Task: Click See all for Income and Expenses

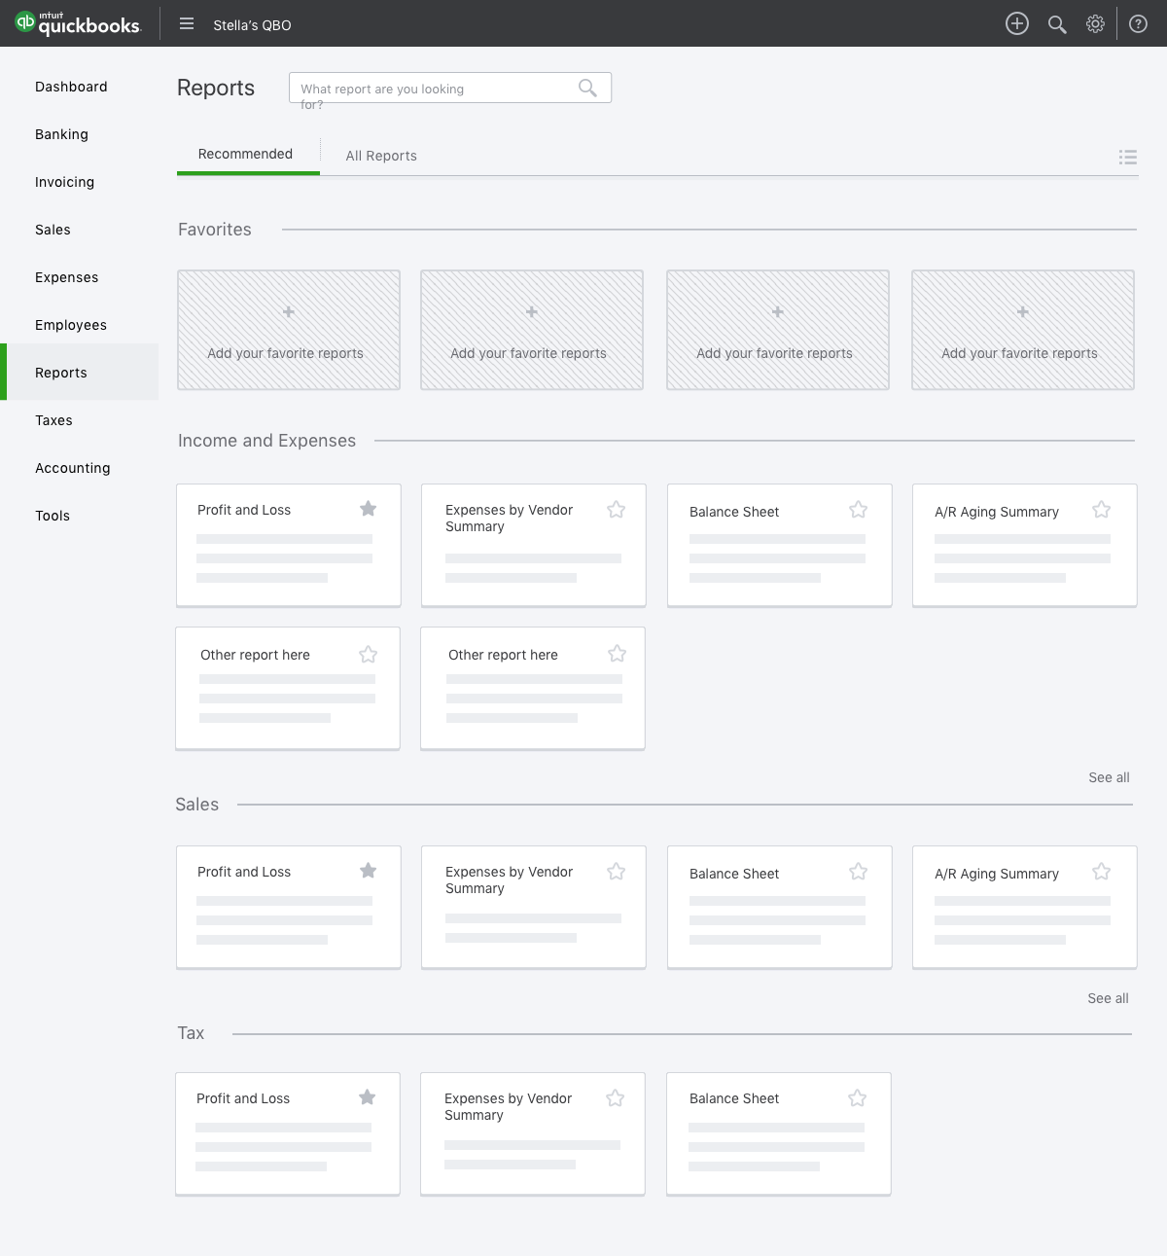Action: (x=1109, y=777)
